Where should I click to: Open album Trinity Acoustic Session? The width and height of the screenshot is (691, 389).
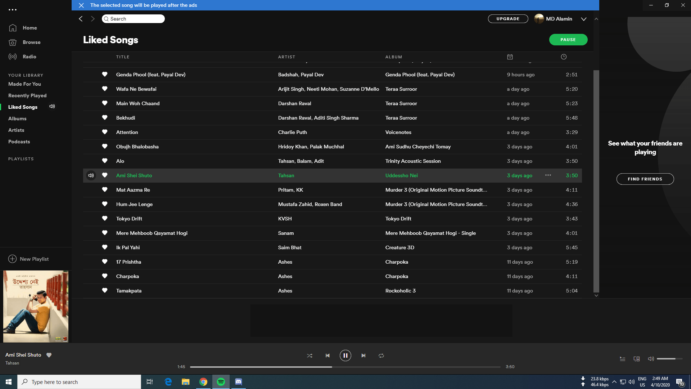413,161
